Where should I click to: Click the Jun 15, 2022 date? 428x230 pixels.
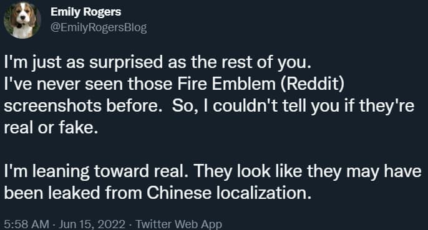(x=92, y=224)
